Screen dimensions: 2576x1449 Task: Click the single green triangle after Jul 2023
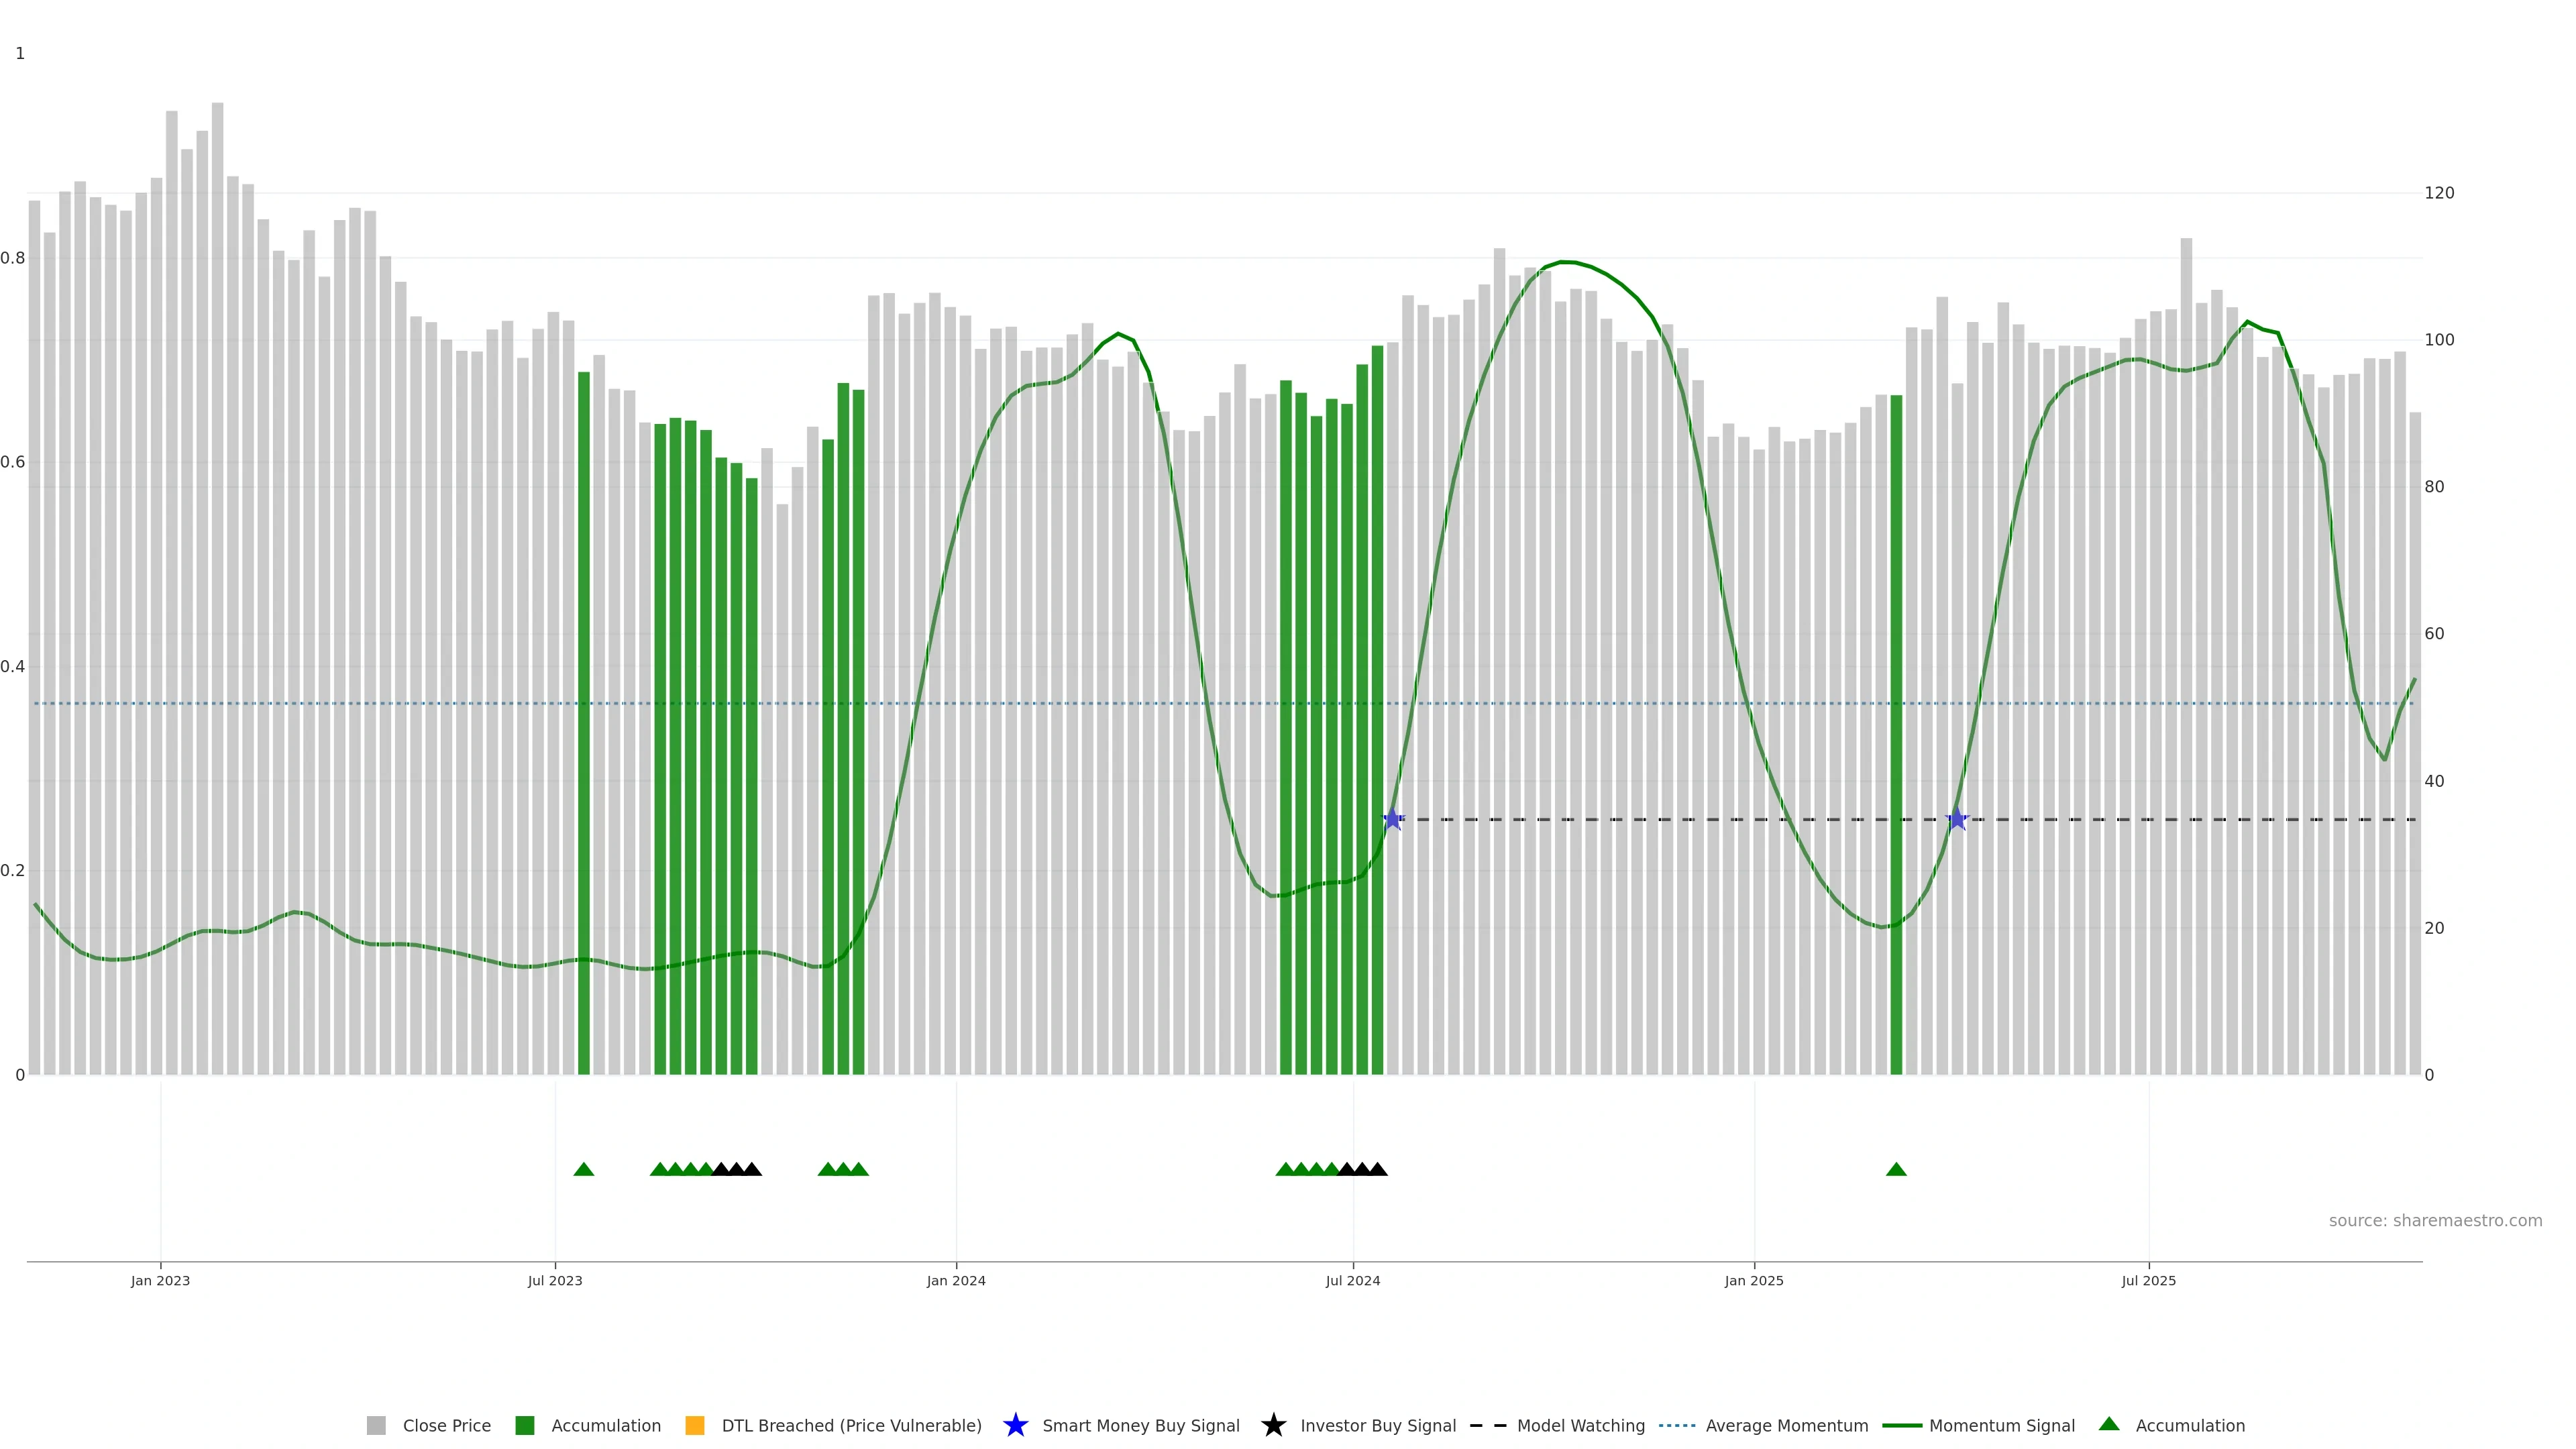click(x=584, y=1170)
